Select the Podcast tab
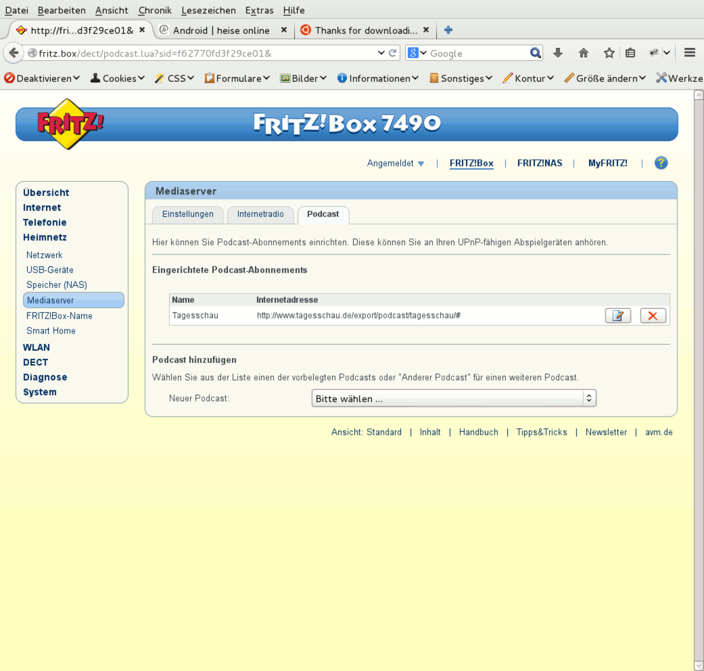 coord(323,214)
